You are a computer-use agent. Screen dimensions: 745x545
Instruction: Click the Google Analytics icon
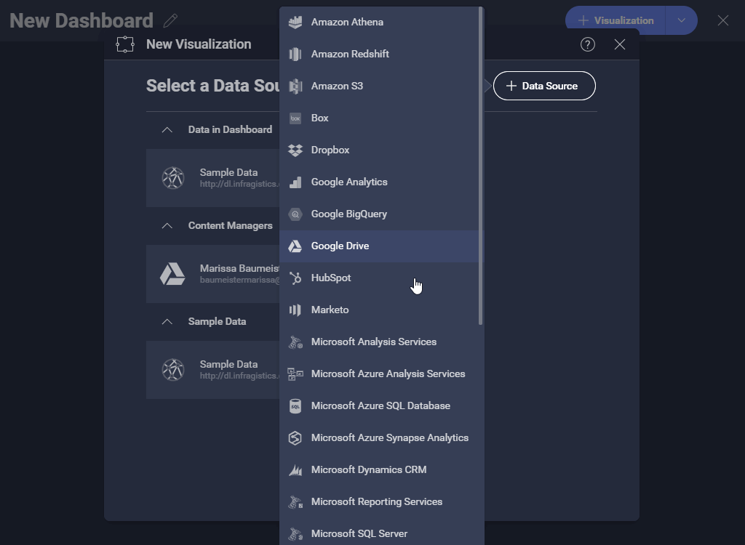click(x=295, y=182)
